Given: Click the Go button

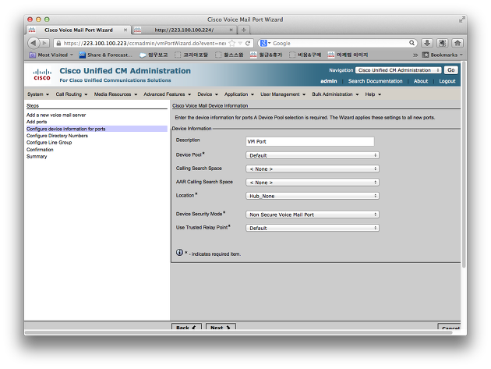Looking at the screenshot, I should (x=451, y=70).
